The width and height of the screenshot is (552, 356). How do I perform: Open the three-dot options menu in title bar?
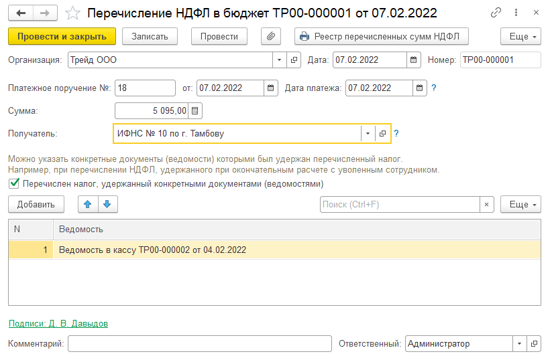click(x=516, y=13)
